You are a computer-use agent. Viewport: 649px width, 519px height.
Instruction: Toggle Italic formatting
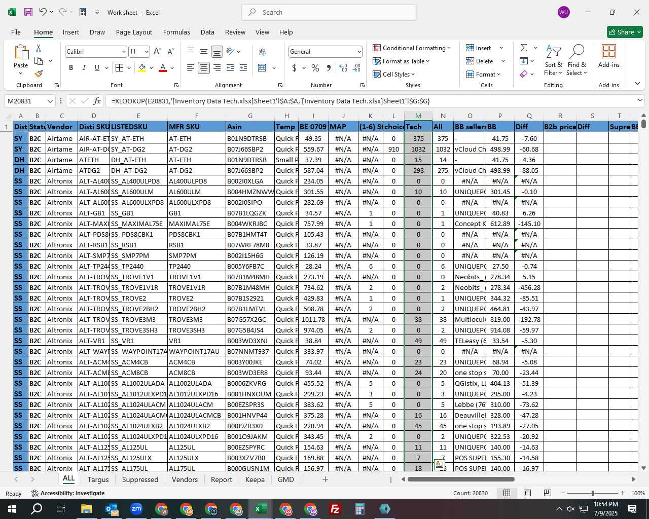[84, 68]
